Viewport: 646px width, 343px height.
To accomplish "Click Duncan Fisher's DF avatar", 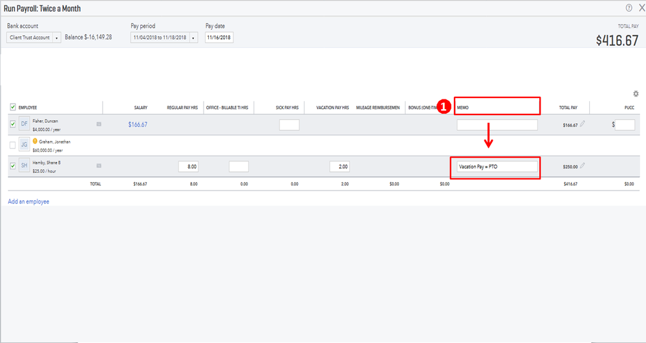I will (x=25, y=124).
